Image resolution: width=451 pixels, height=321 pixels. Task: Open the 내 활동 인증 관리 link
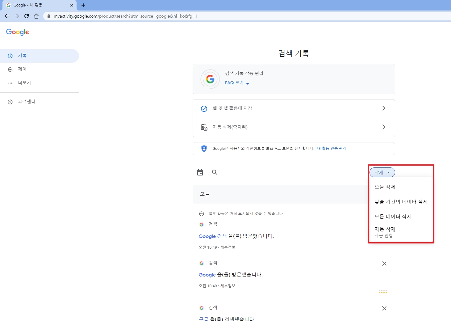coord(332,148)
